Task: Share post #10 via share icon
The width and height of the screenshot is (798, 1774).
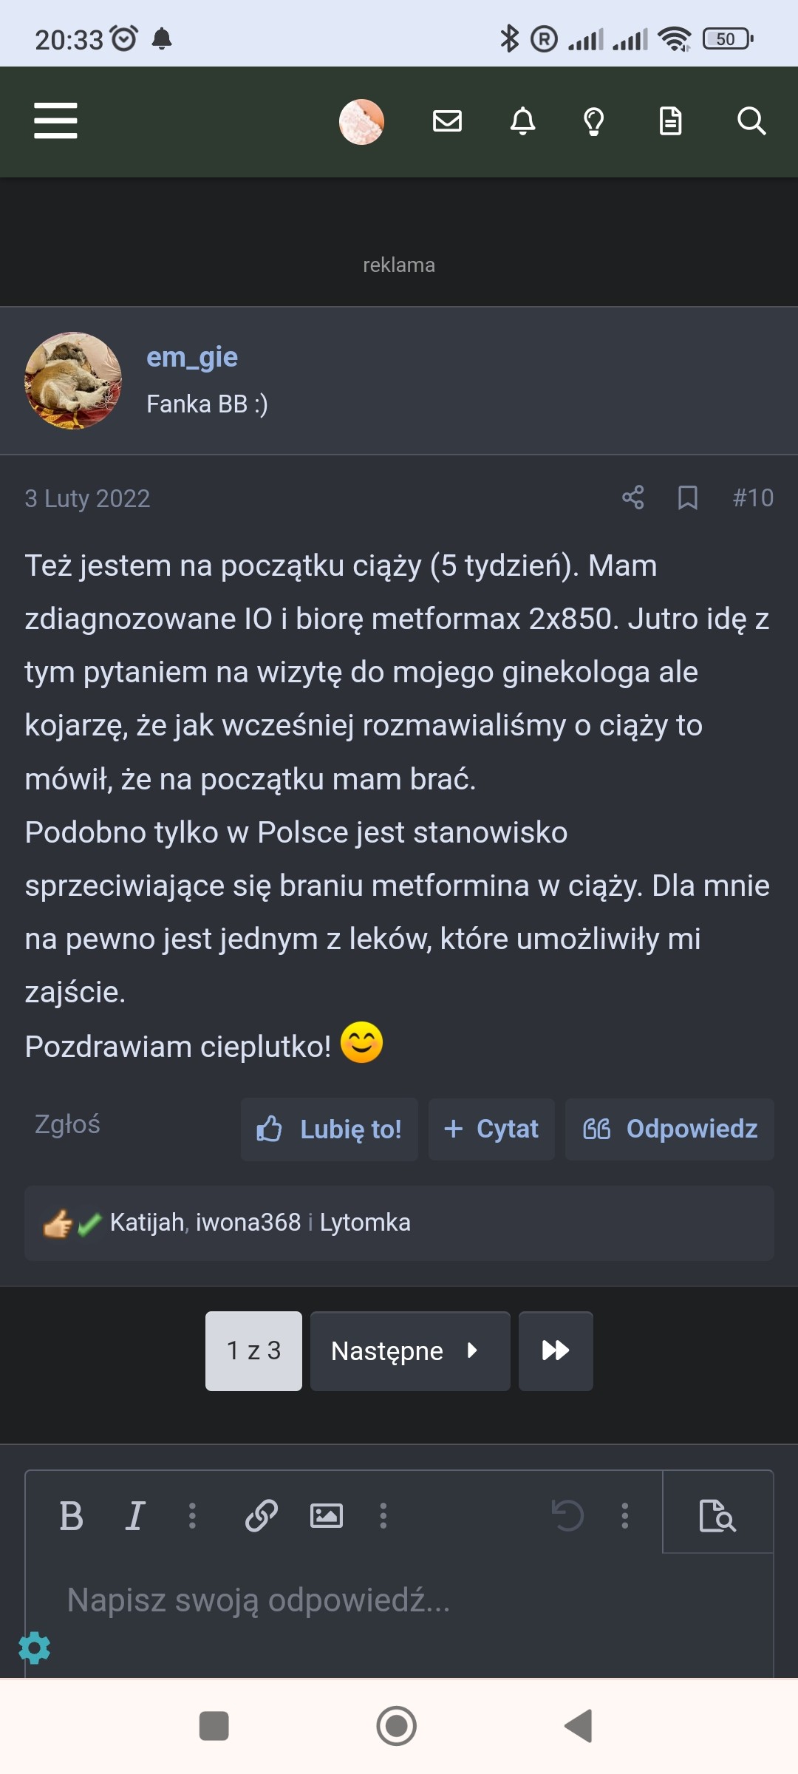Action: tap(632, 497)
